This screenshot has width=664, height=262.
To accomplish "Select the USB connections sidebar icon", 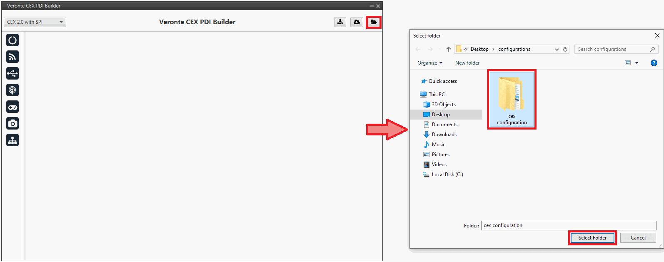I will click(12, 73).
